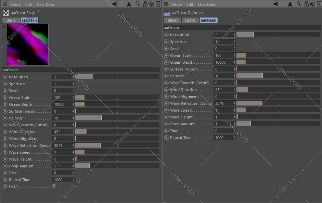Screen dimensions: 322x203
Task: Toggle animation dot for Velocity in the shader panel
Action: 5,118
